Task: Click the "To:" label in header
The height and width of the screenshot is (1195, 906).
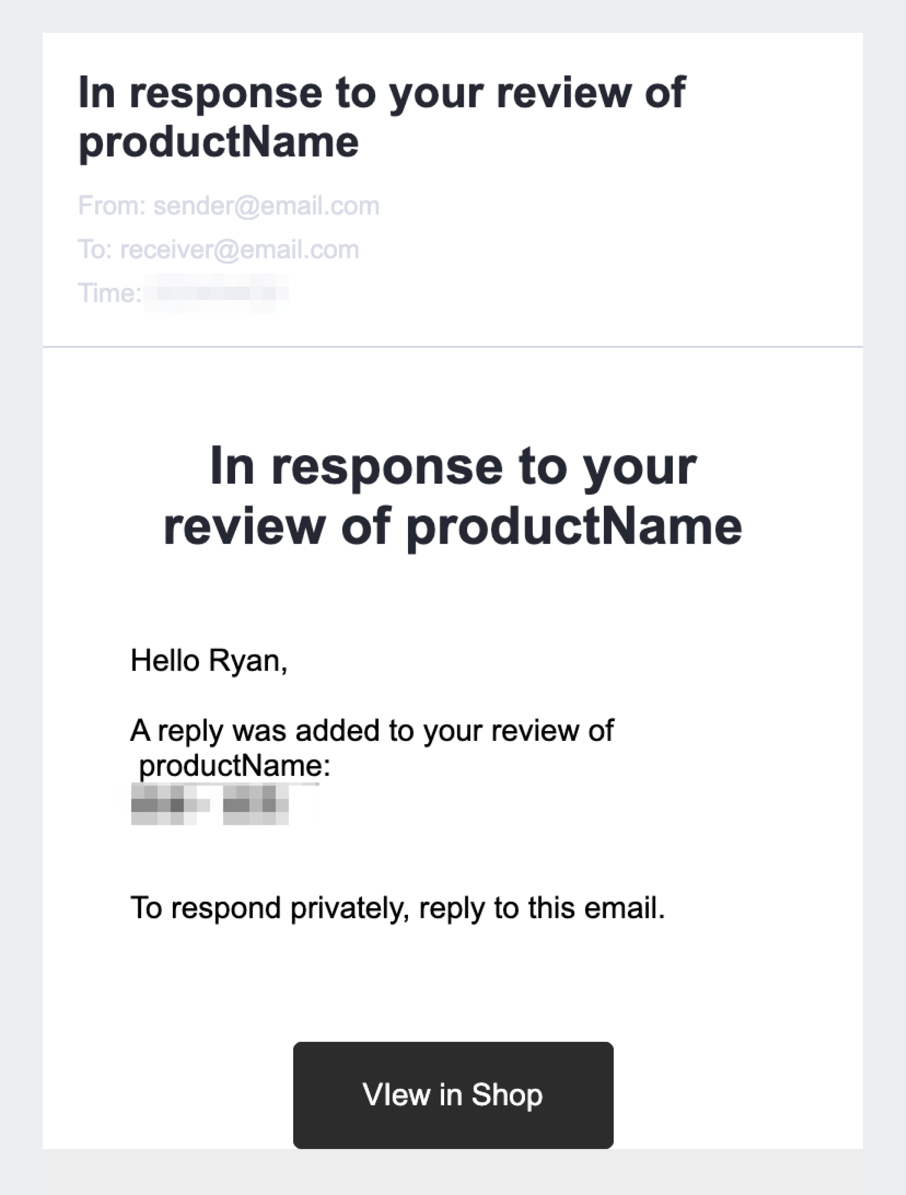Action: (x=95, y=250)
